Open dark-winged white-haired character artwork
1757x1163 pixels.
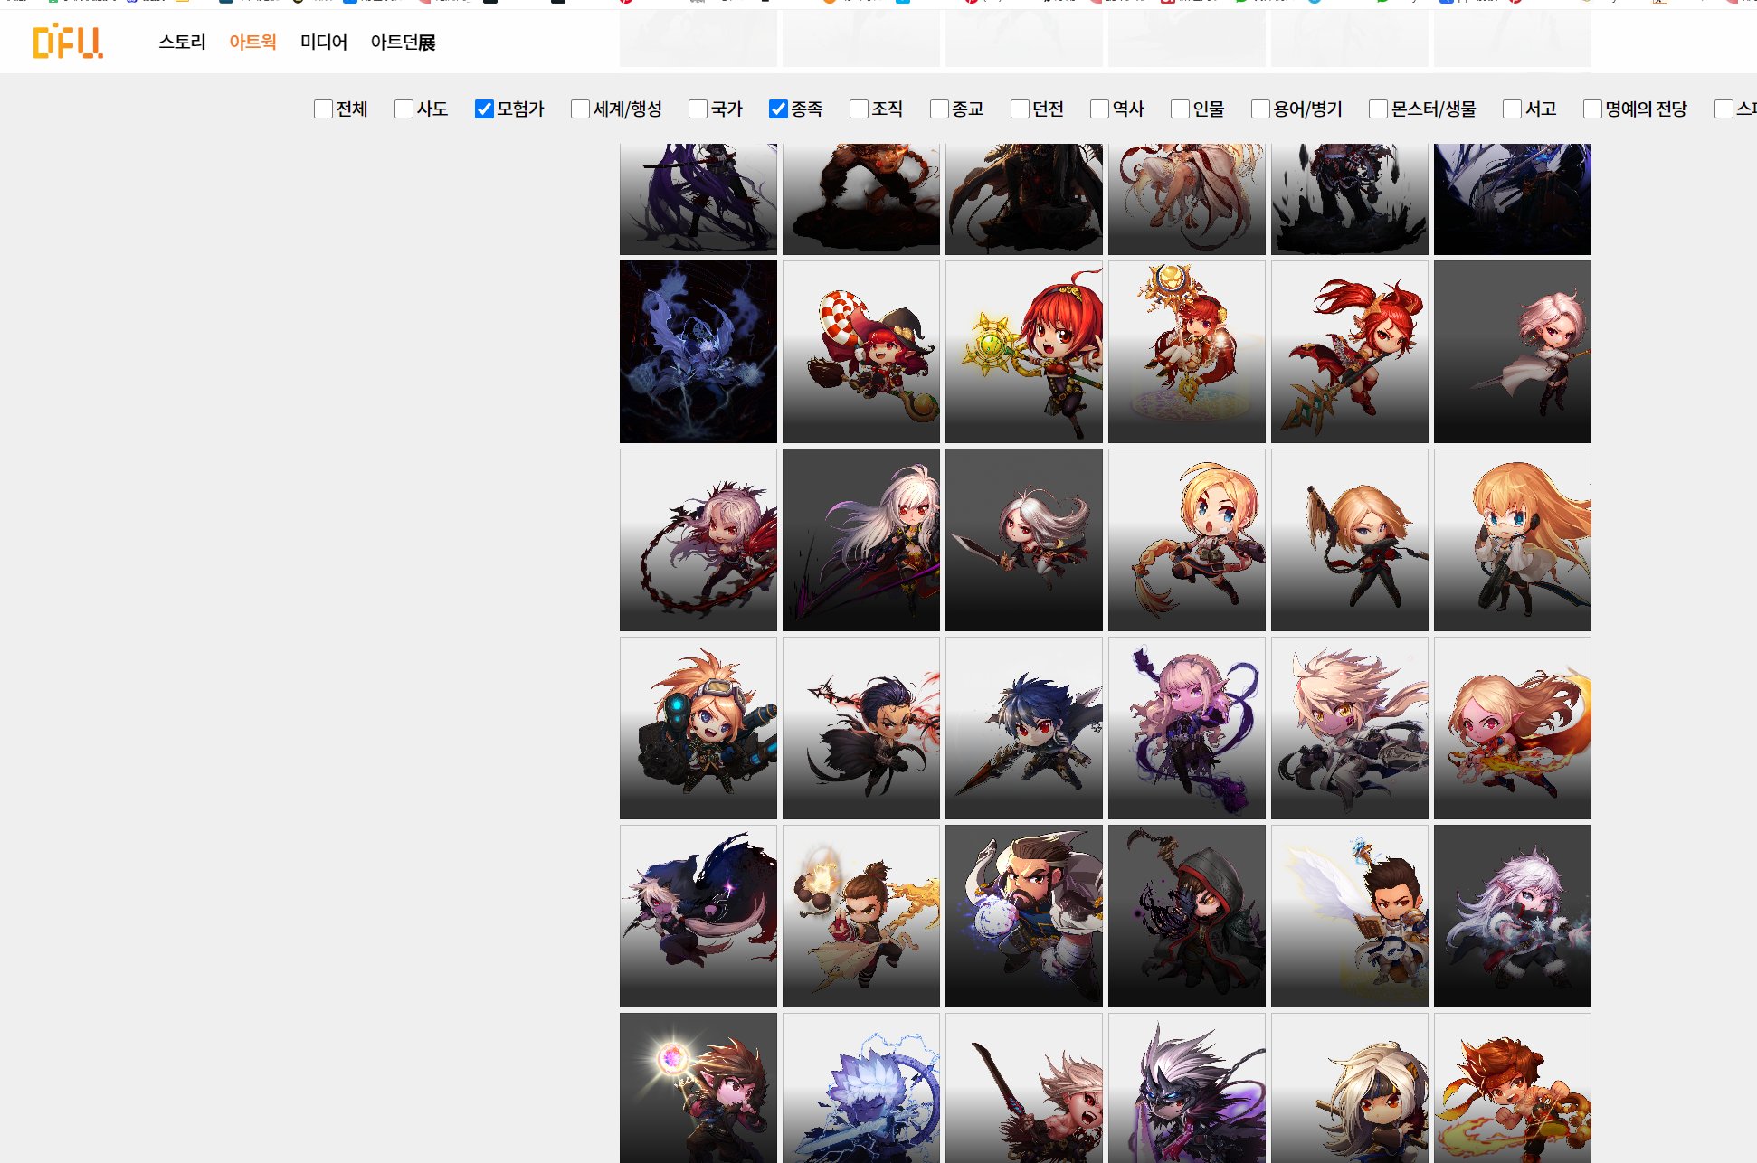point(698,916)
